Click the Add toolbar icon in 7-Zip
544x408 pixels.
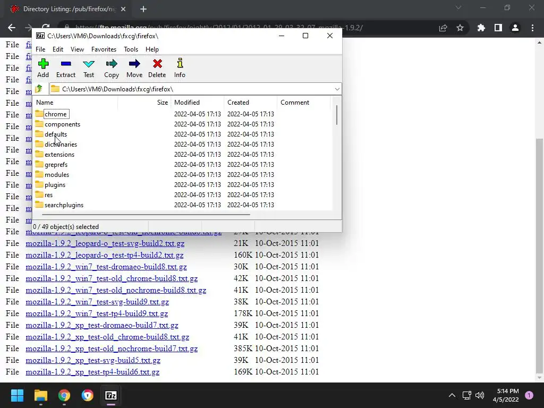pos(43,68)
